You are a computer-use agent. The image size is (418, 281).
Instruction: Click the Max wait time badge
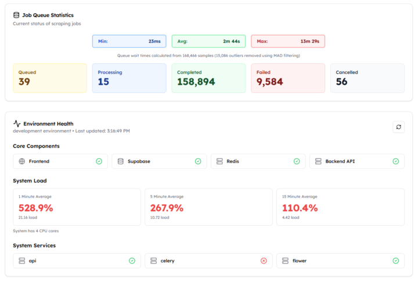(287, 41)
